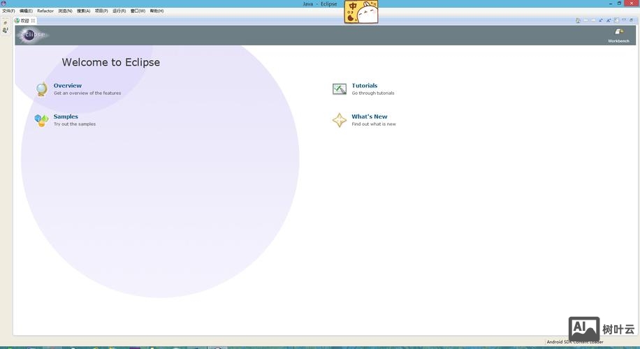Click the Android SDK Content Loader status

(x=573, y=342)
